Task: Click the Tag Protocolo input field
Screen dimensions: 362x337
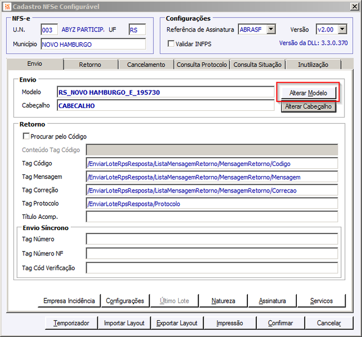Action: (x=212, y=204)
